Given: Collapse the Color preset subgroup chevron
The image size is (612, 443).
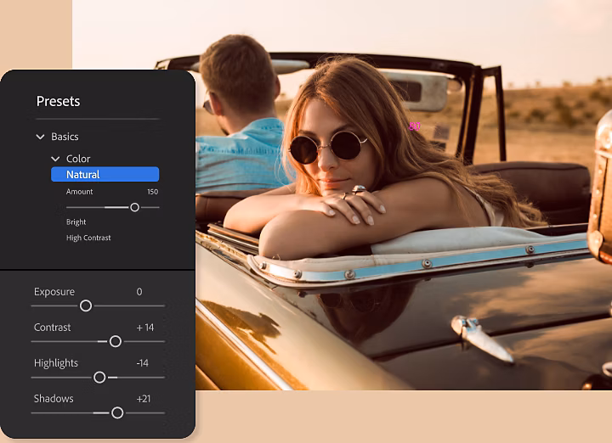Looking at the screenshot, I should [x=55, y=159].
